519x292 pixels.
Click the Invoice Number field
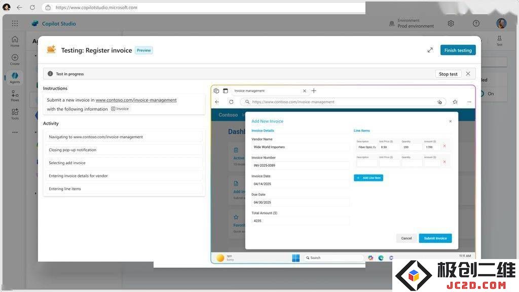point(300,166)
